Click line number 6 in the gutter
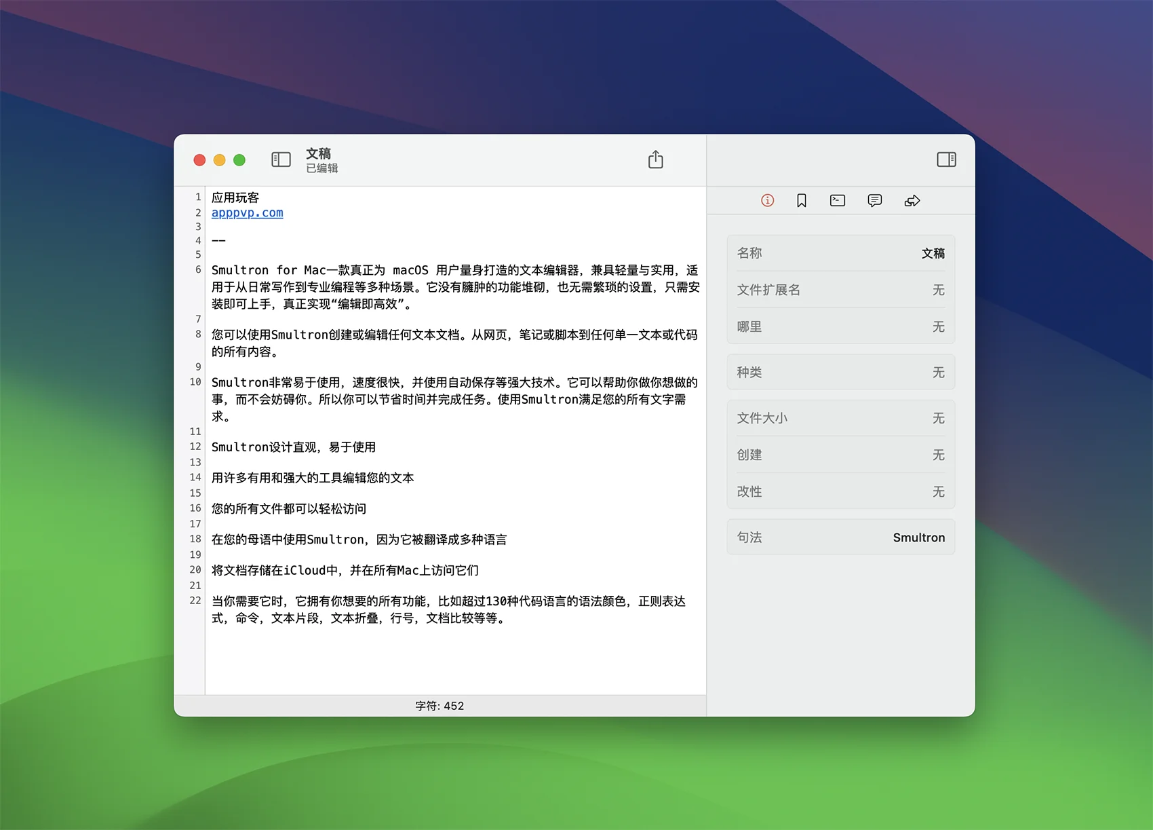1153x830 pixels. coord(198,269)
